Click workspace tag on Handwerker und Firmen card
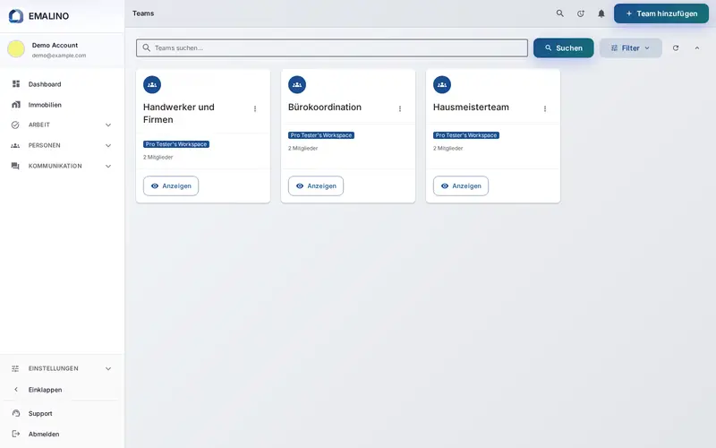Viewport: 716px width, 448px height. (176, 144)
